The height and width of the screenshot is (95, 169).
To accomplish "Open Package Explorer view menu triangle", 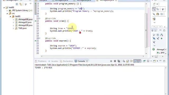I will click(x=31, y=4).
